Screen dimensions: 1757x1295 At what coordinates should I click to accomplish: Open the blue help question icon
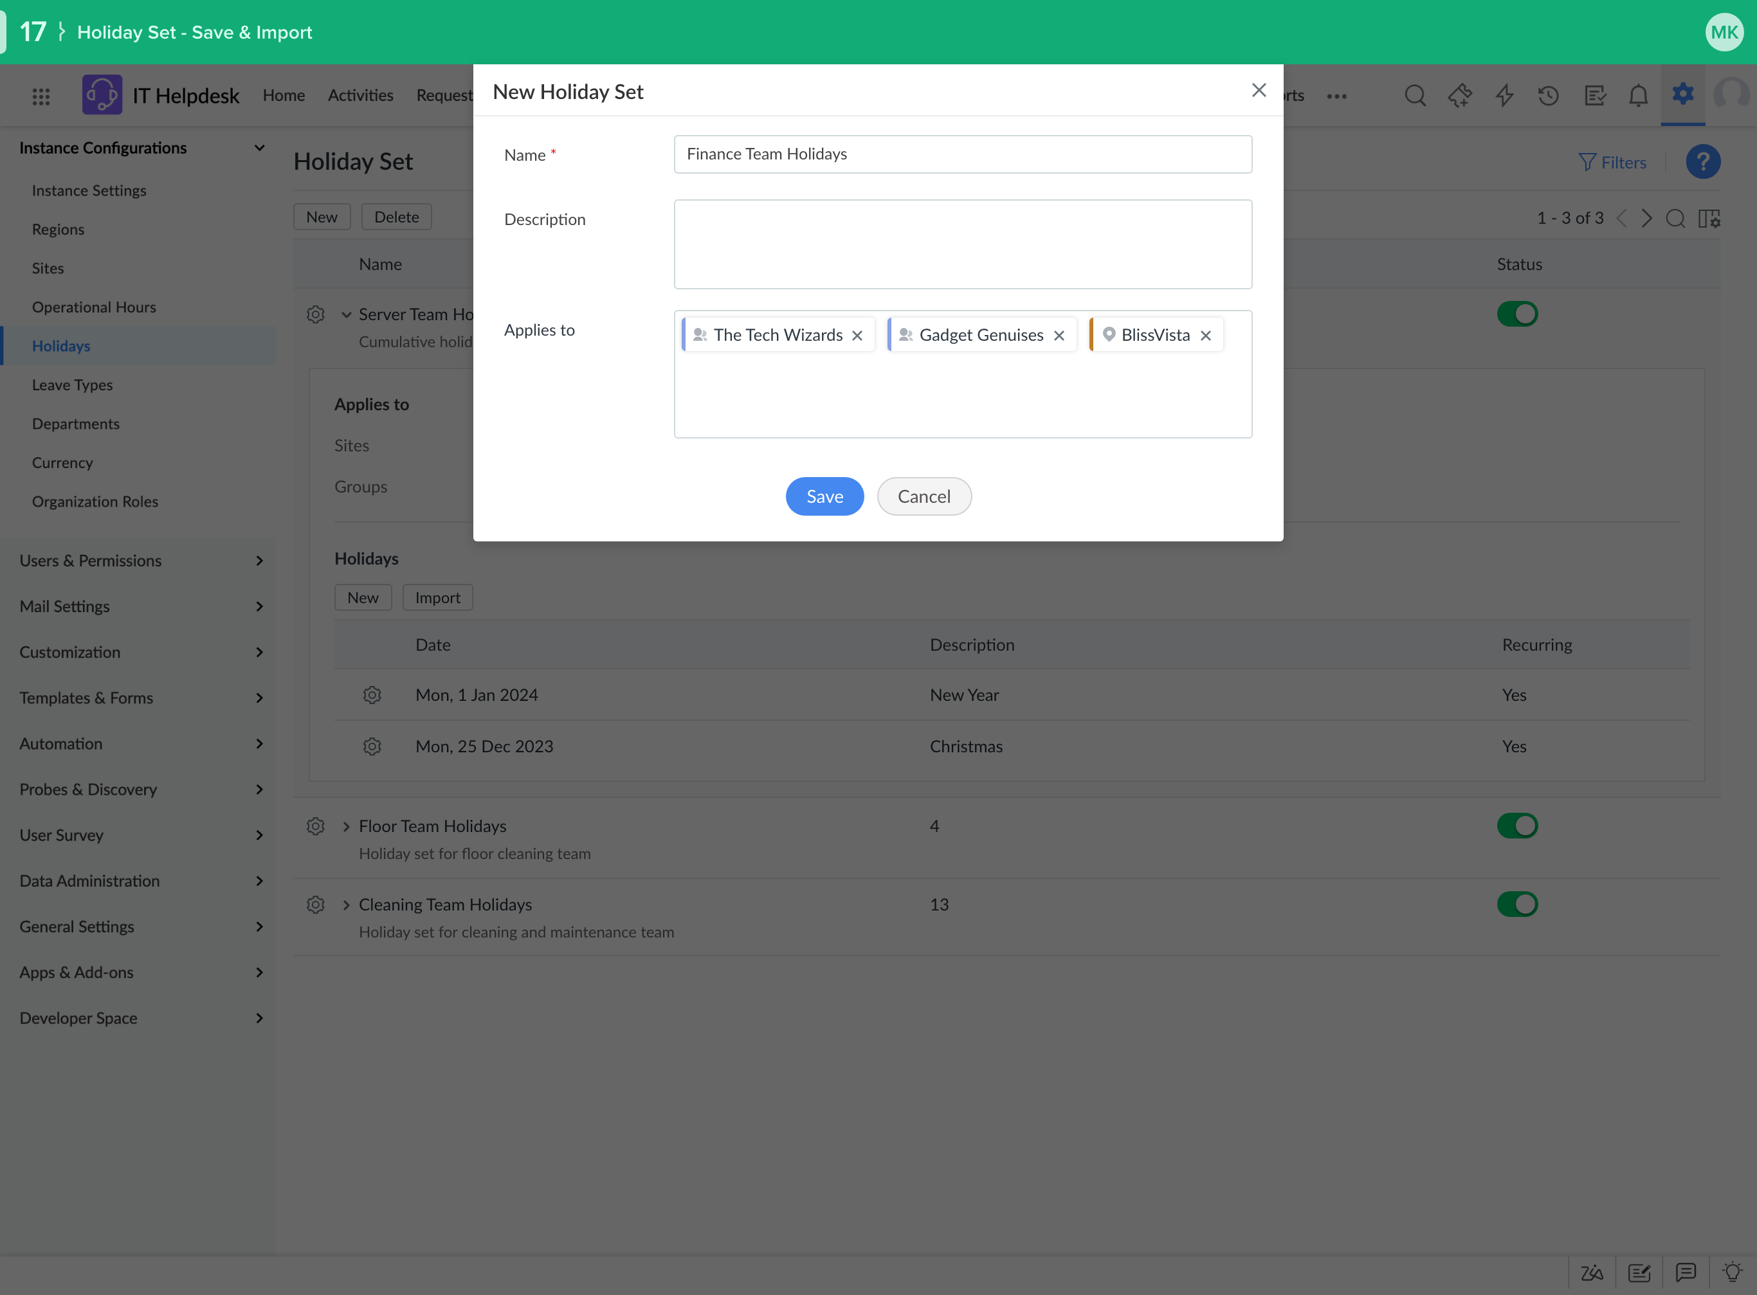(x=1703, y=162)
